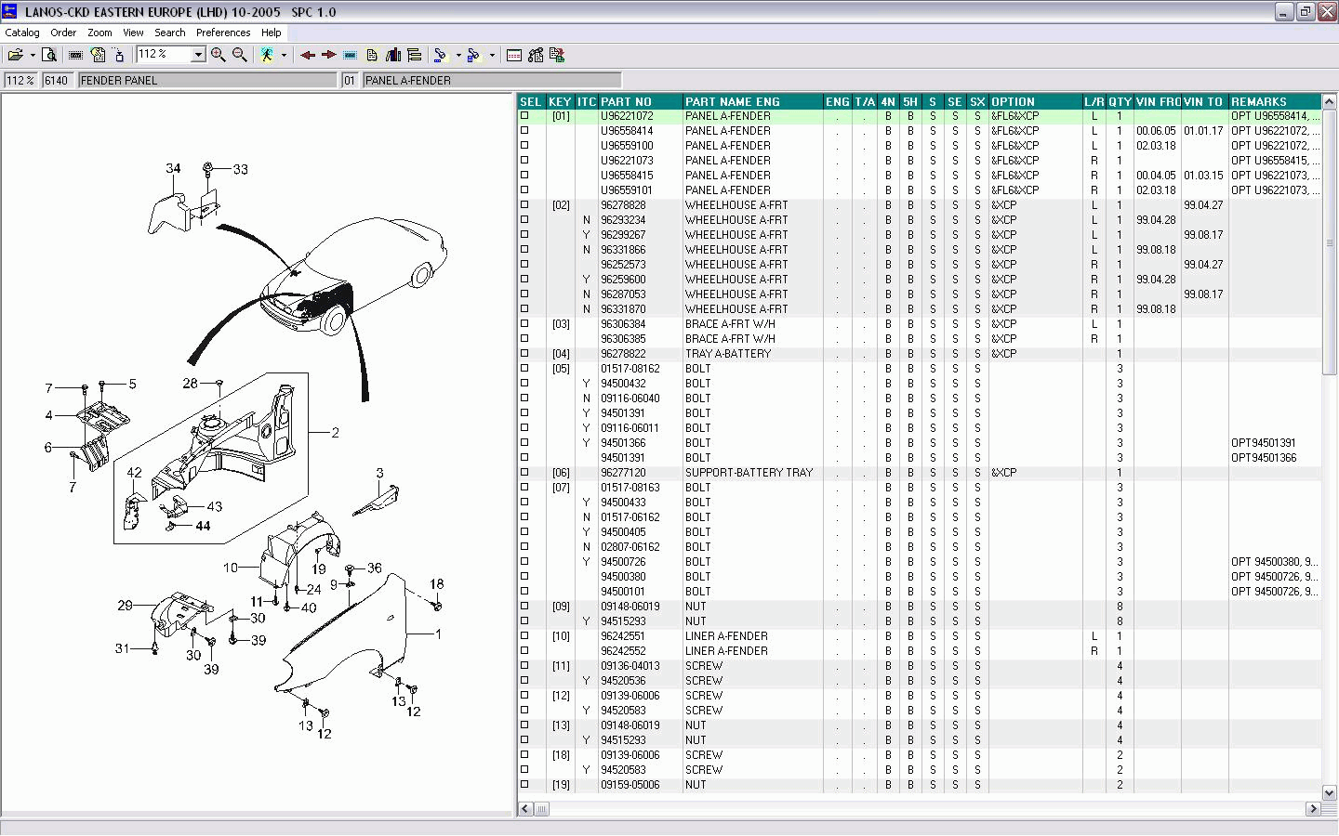Select the Zoom Out magnifier icon
The height and width of the screenshot is (836, 1339).
239,55
